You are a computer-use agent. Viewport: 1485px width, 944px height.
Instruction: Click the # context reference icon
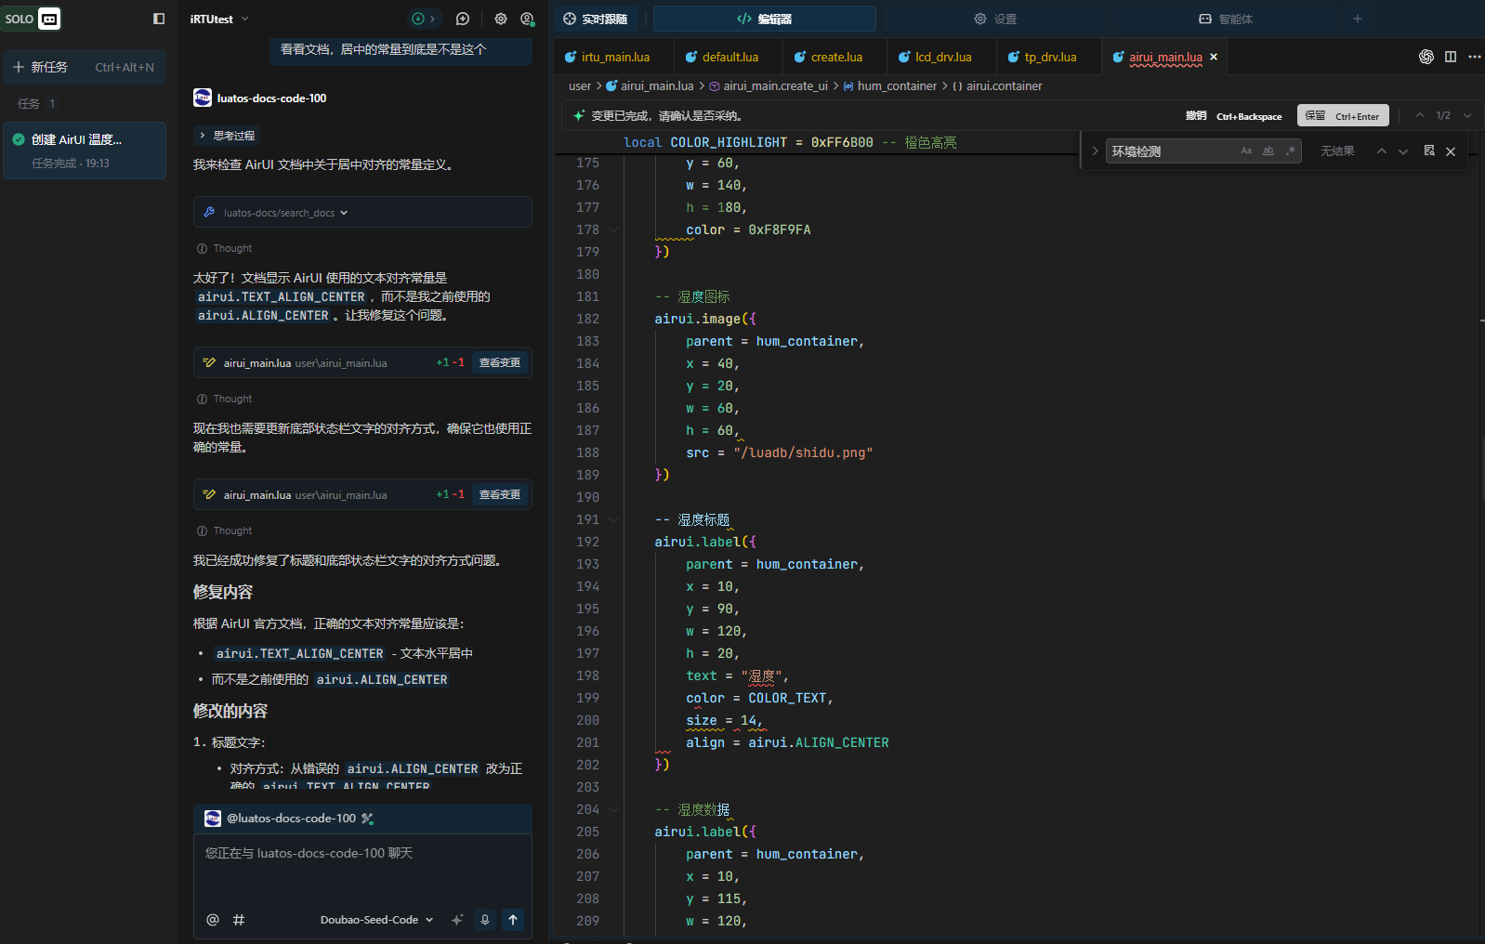pos(239,920)
